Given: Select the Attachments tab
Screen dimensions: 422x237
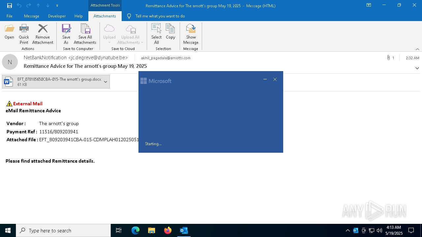Looking at the screenshot, I should coord(105,16).
